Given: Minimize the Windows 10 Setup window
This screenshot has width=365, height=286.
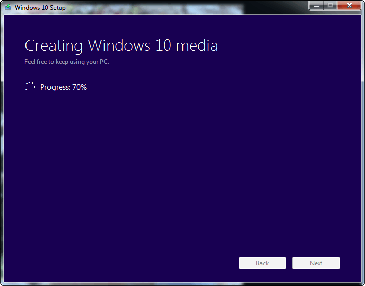Looking at the screenshot, I should [317, 6].
